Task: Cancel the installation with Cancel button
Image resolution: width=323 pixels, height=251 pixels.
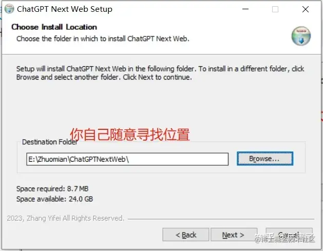Action: (289, 235)
